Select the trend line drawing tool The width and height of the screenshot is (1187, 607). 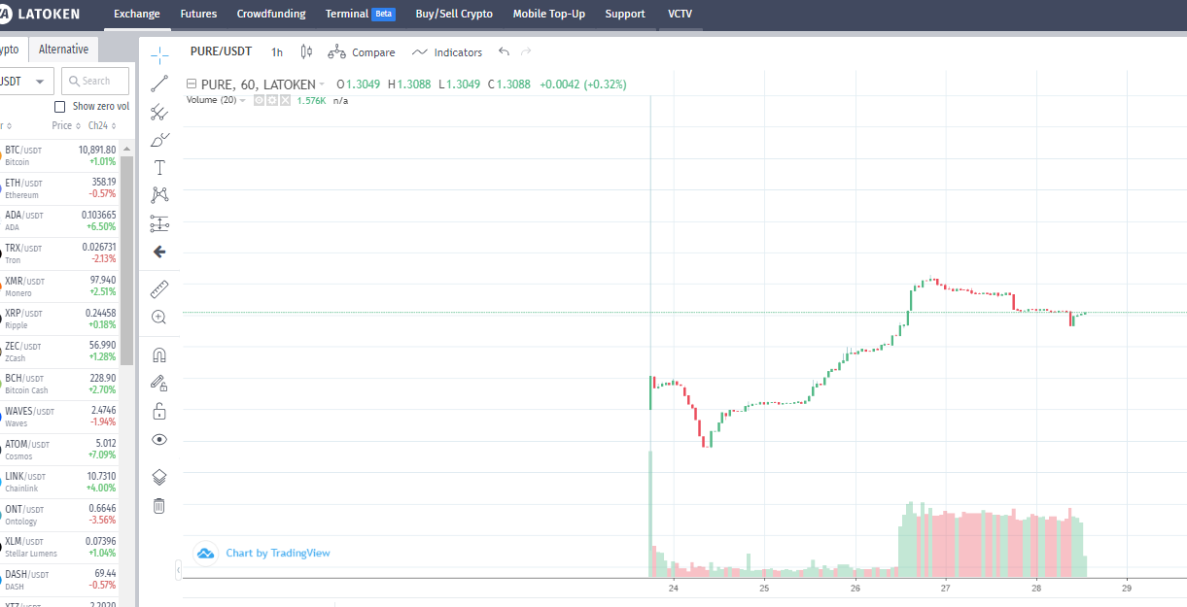pyautogui.click(x=159, y=84)
